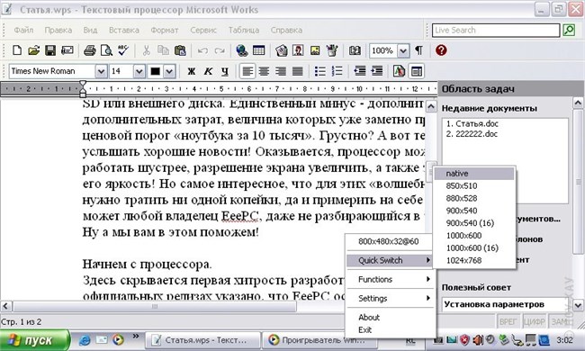Decrease the paragraph indent
Viewport: 585px width, 351px height.
360,71
